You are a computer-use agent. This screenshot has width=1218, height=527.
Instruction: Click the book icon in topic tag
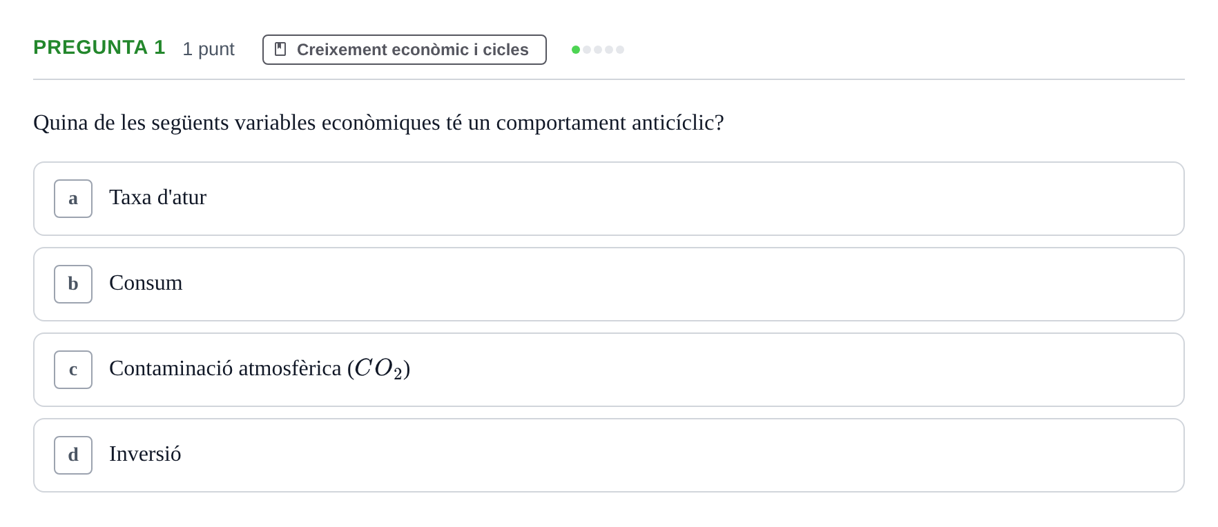click(x=280, y=49)
